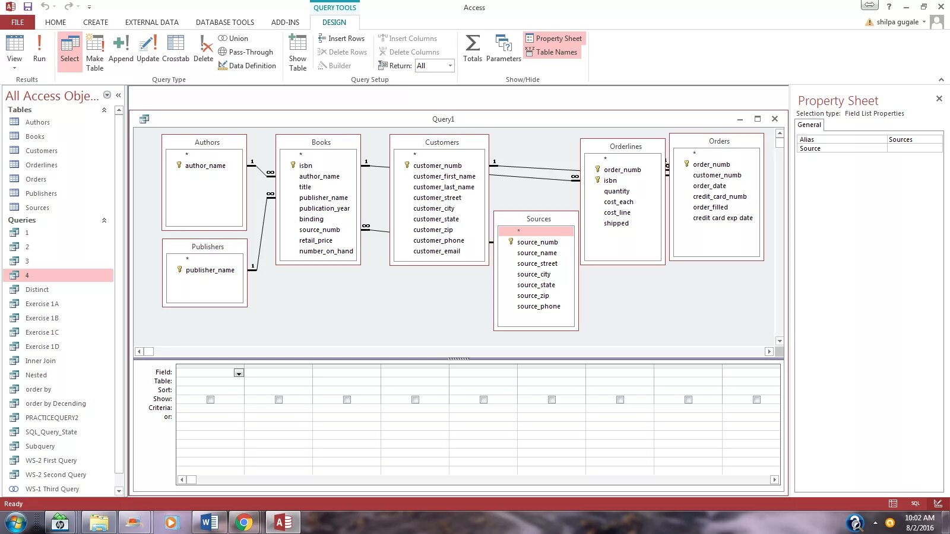950x534 pixels.
Task: Tick the second column Show checkbox
Action: [x=278, y=399]
